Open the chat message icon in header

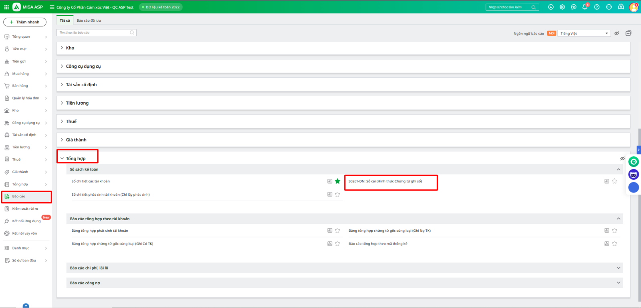[x=574, y=7]
